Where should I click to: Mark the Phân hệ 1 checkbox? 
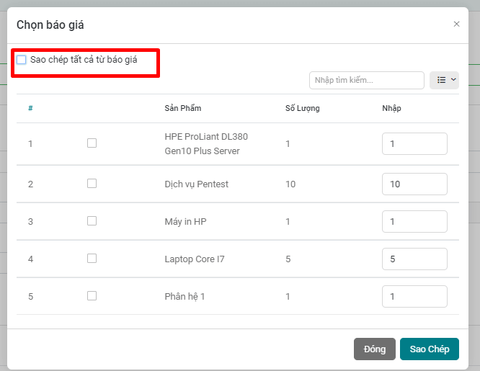(x=92, y=295)
